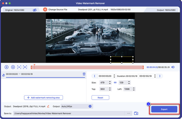Click the three dots browse button
Viewport: 182px width, 119px height.
pyautogui.click(x=128, y=113)
